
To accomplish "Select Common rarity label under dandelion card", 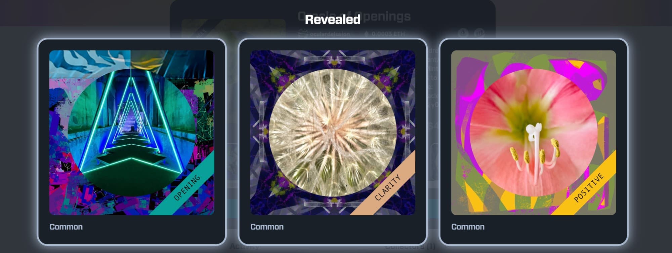I will tap(267, 227).
